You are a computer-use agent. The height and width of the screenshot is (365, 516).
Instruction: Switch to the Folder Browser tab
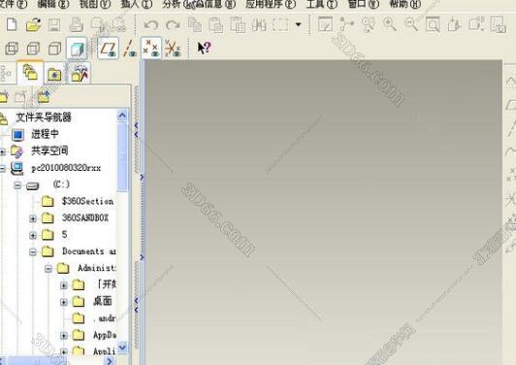[30, 73]
